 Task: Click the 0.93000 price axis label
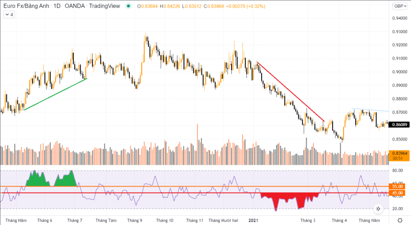pos(399,32)
